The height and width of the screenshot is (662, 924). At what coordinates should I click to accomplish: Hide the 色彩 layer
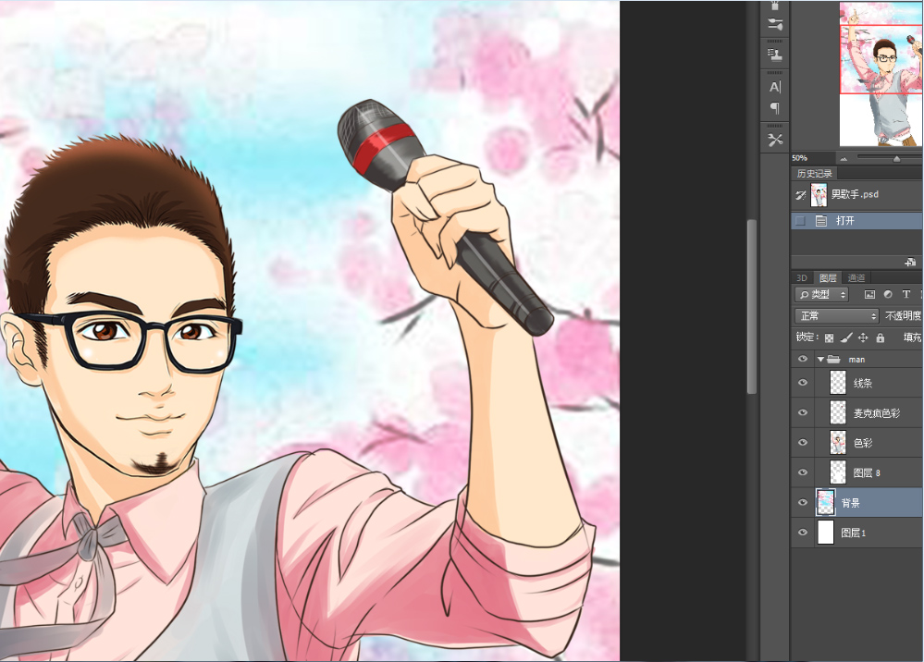(803, 443)
